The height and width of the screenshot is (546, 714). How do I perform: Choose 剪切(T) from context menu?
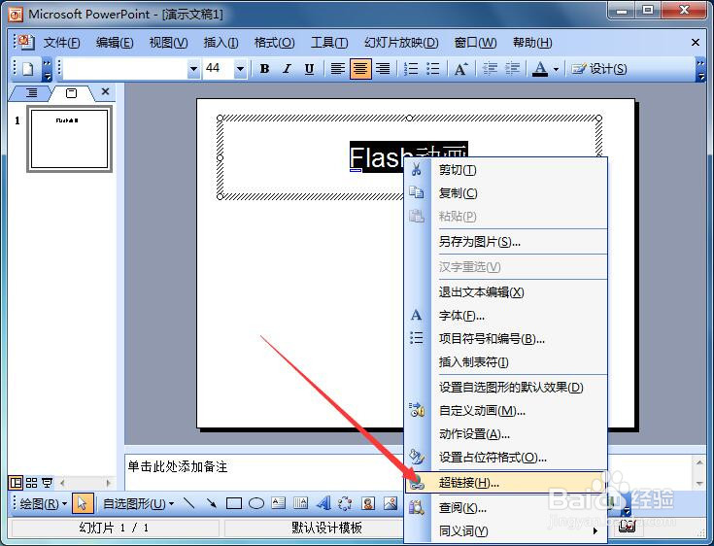pos(506,170)
